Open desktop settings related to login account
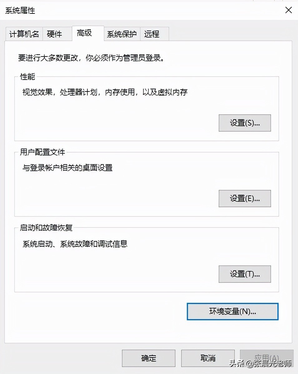 click(x=245, y=199)
